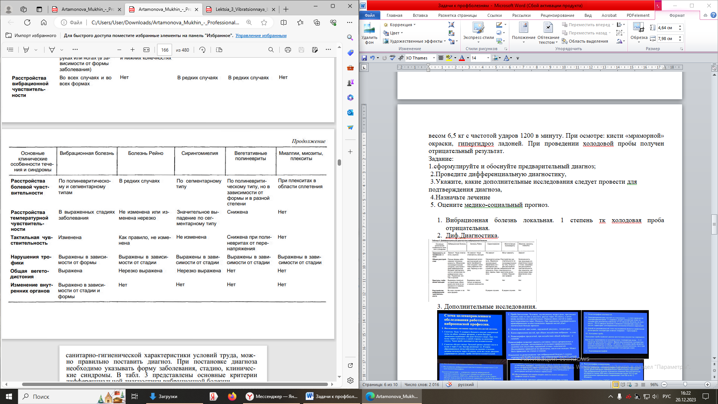Open the Файл tab in Word
718x404 pixels.
[x=369, y=15]
